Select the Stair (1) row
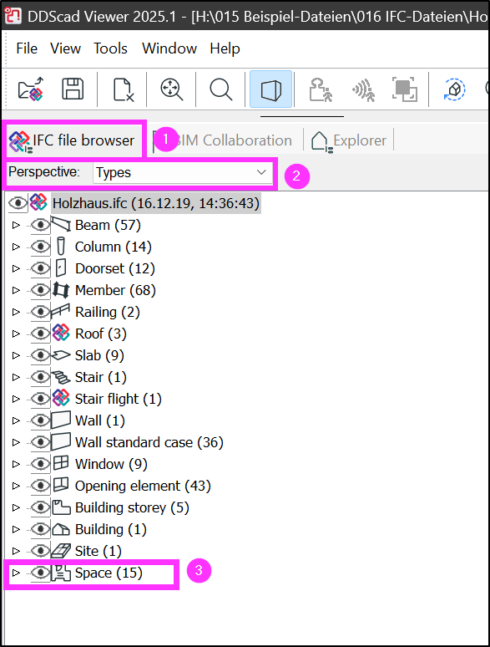 pos(101,377)
